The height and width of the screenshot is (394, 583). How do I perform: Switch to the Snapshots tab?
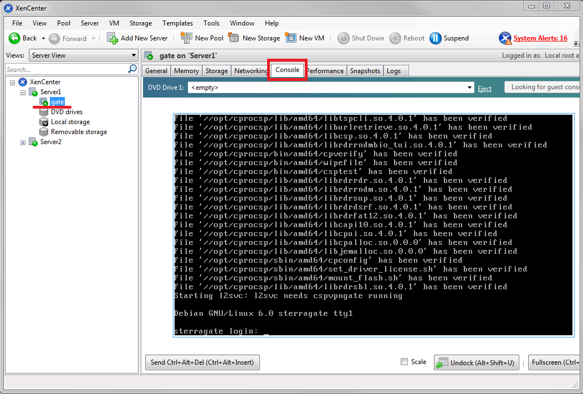[x=365, y=70]
